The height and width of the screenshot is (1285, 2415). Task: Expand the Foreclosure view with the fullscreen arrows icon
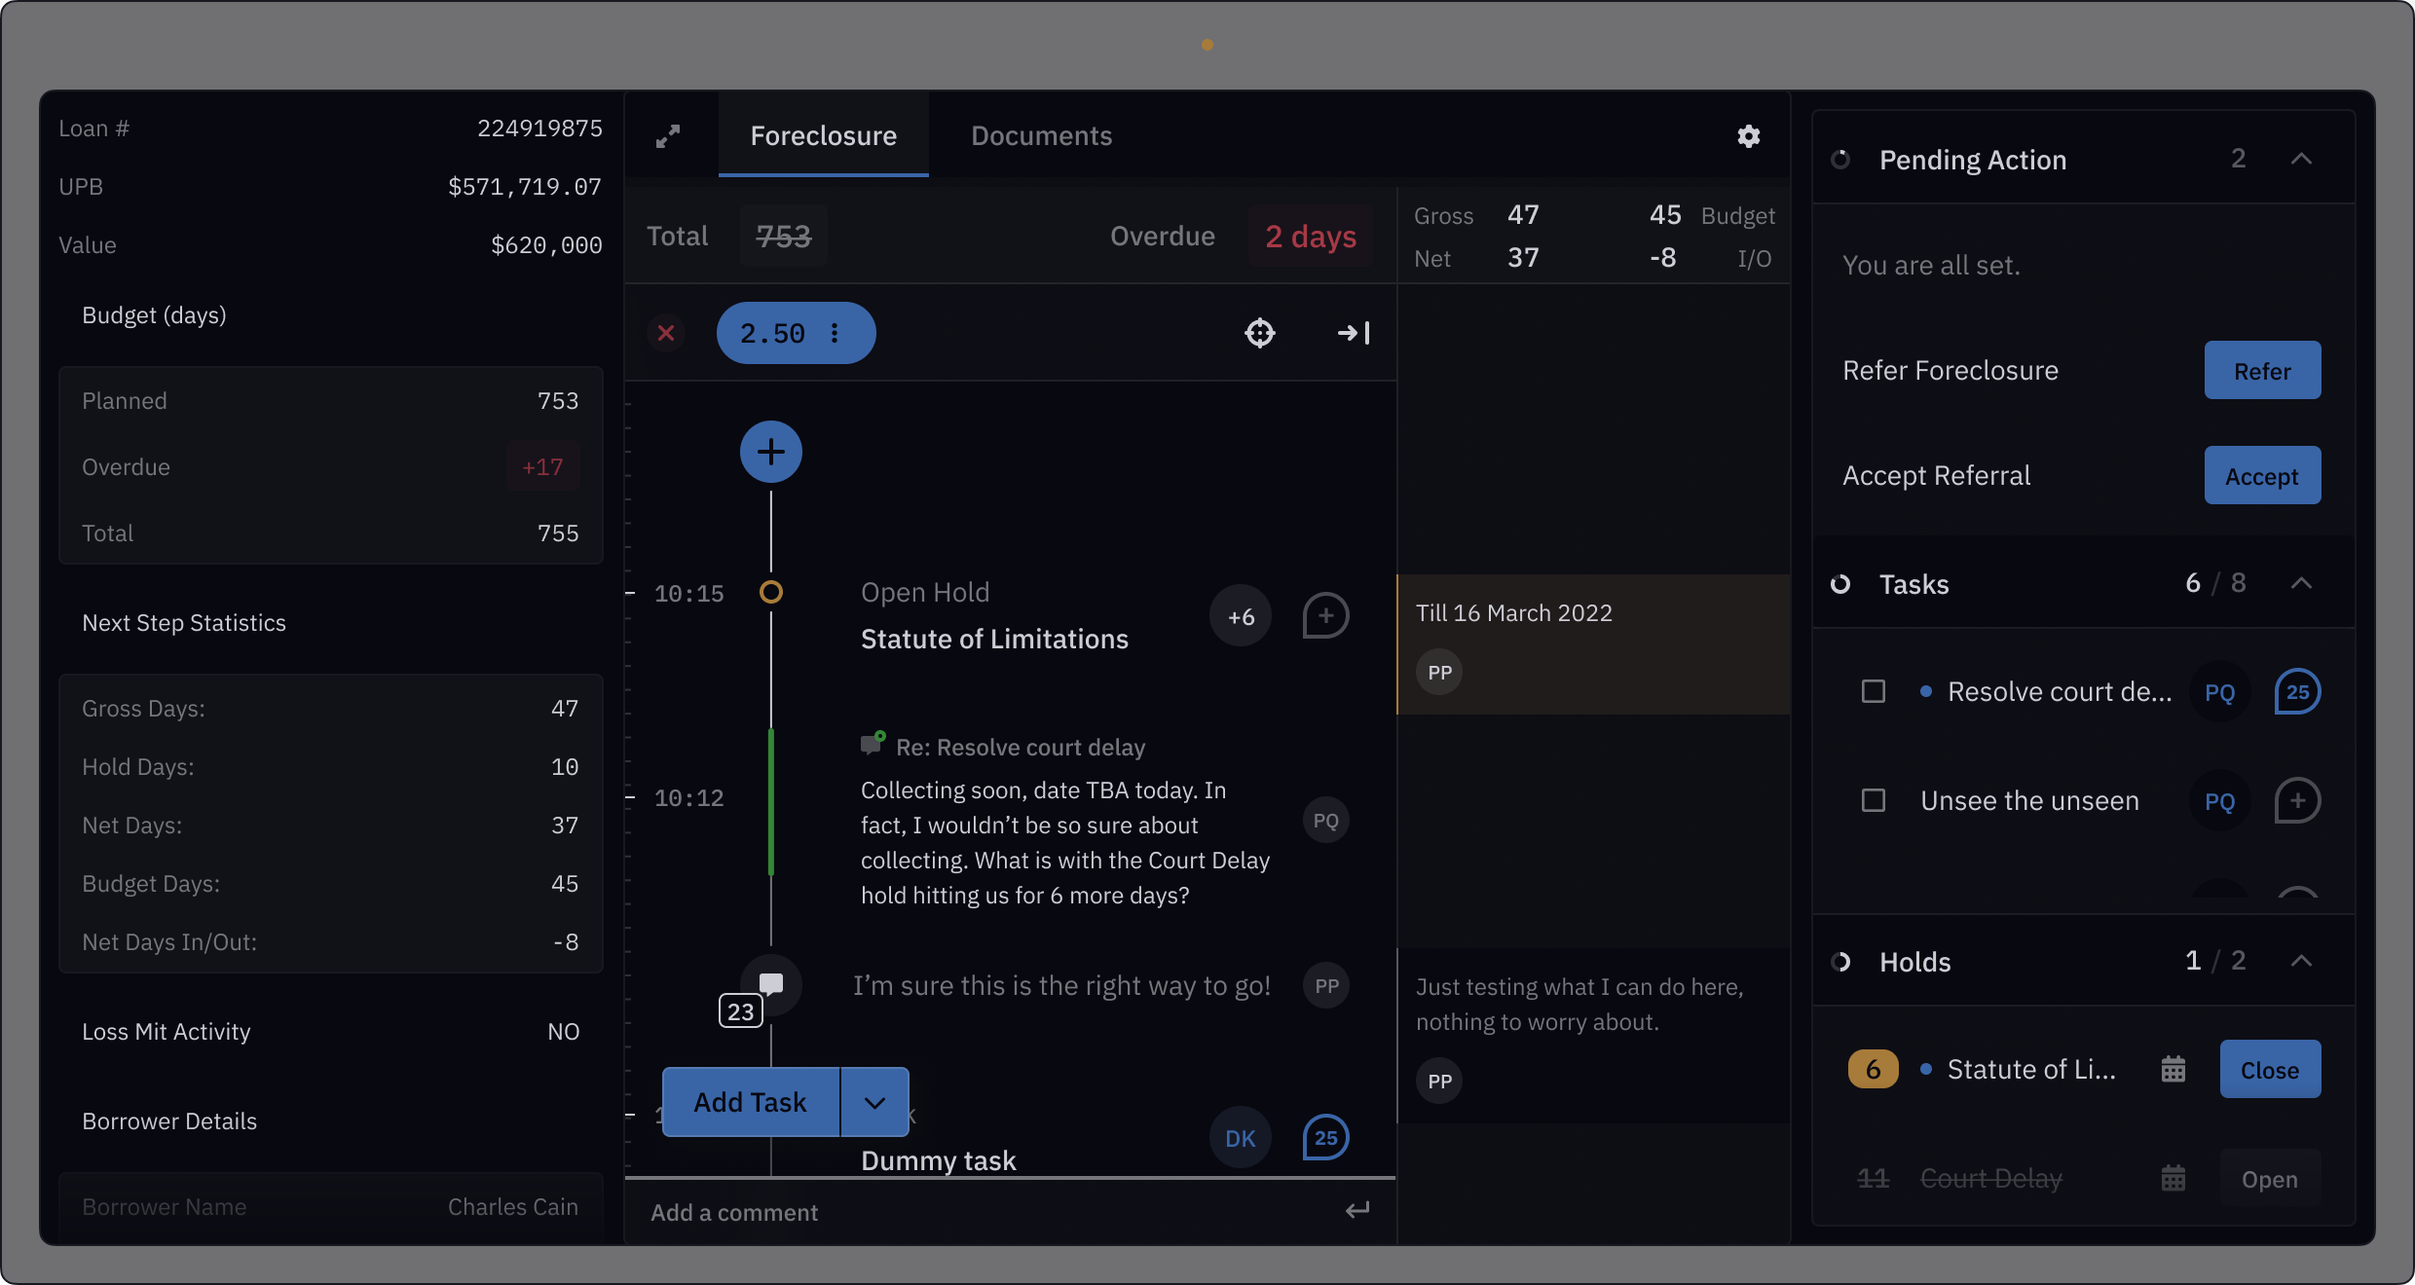(x=668, y=136)
